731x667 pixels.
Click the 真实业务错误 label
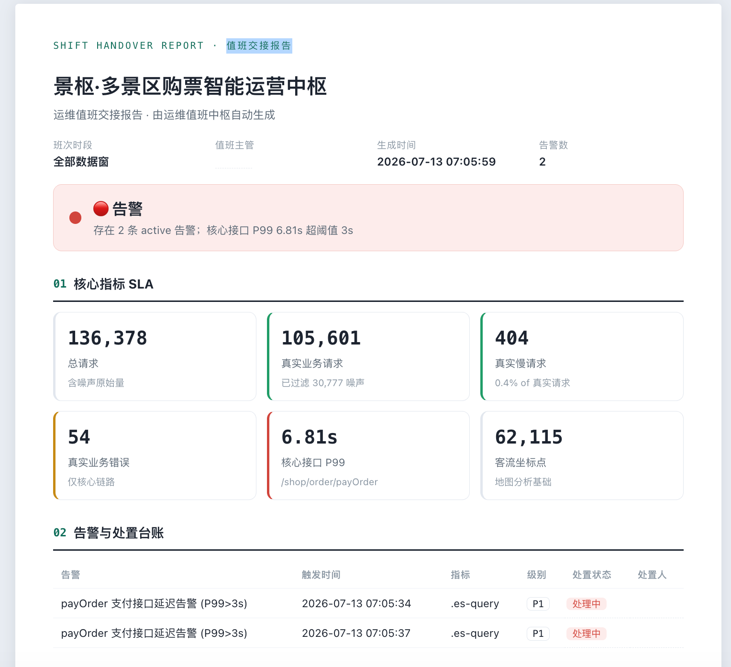(99, 463)
